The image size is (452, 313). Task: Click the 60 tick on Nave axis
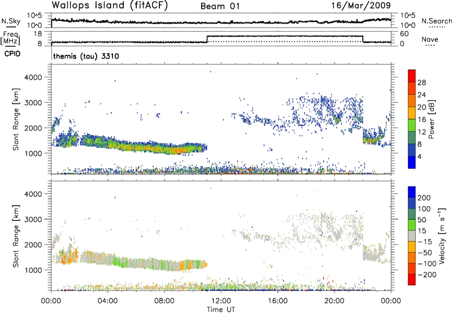[x=405, y=34]
